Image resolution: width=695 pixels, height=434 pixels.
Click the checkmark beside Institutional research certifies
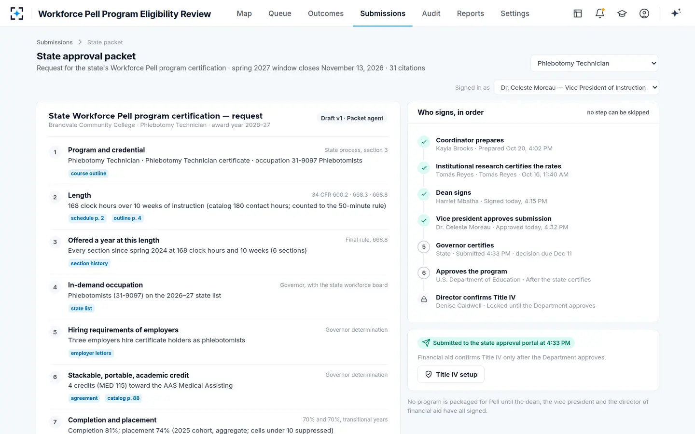424,168
